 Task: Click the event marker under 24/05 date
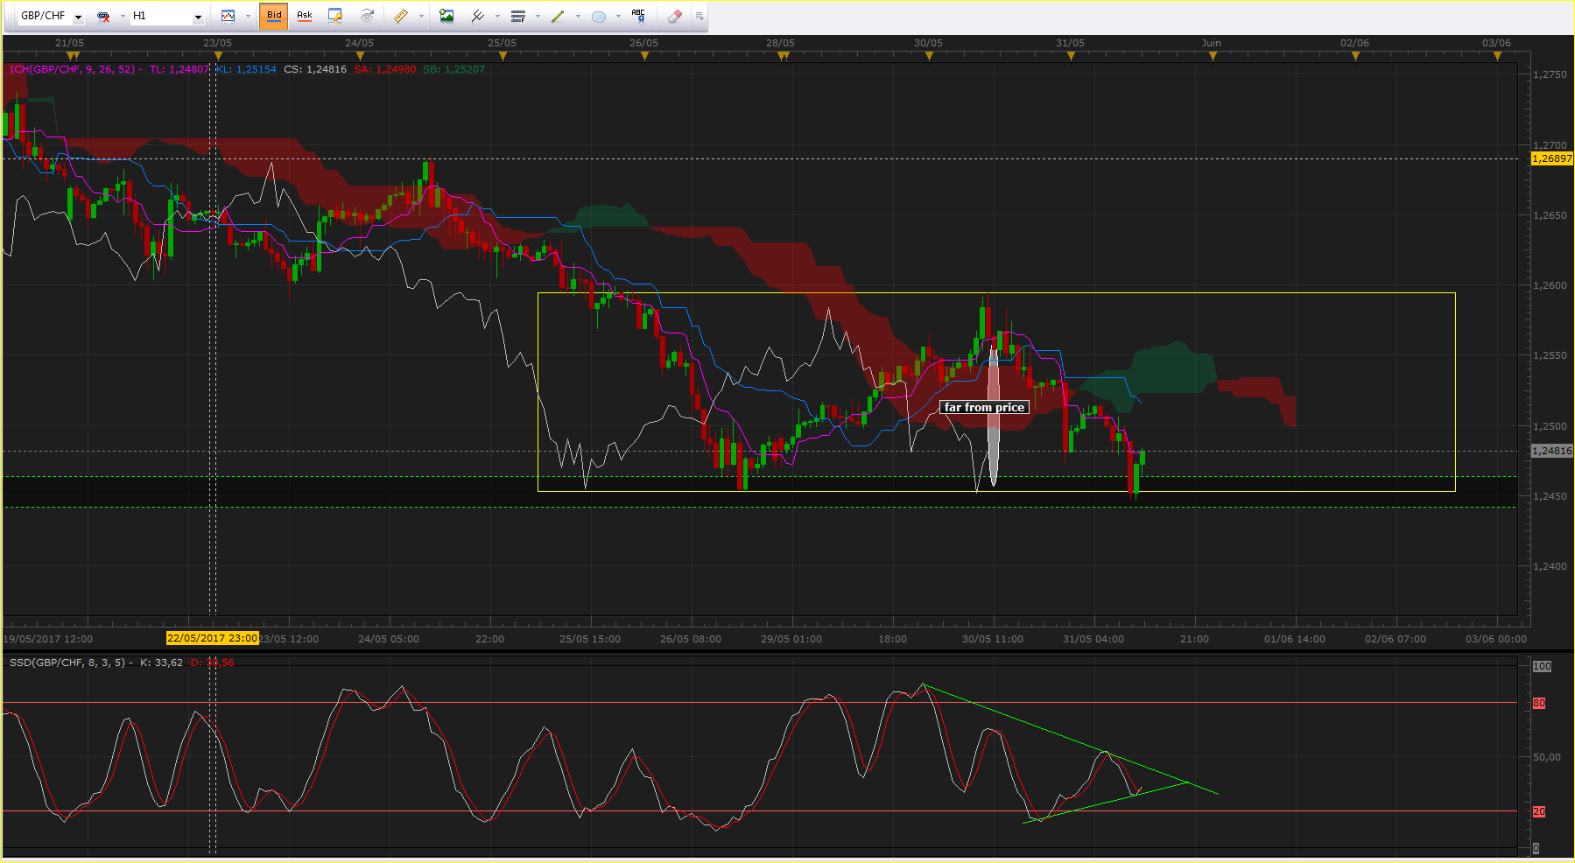tap(361, 56)
